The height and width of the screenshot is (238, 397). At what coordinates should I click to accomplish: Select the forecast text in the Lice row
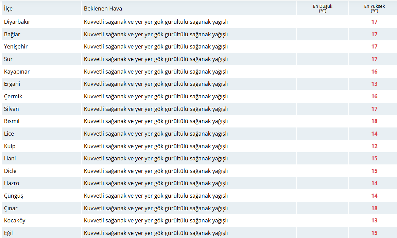(x=156, y=134)
